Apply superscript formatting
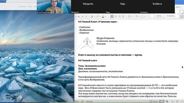The image size is (184, 103). click(86, 17)
